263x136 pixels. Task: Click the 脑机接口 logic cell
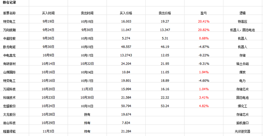click(x=242, y=123)
